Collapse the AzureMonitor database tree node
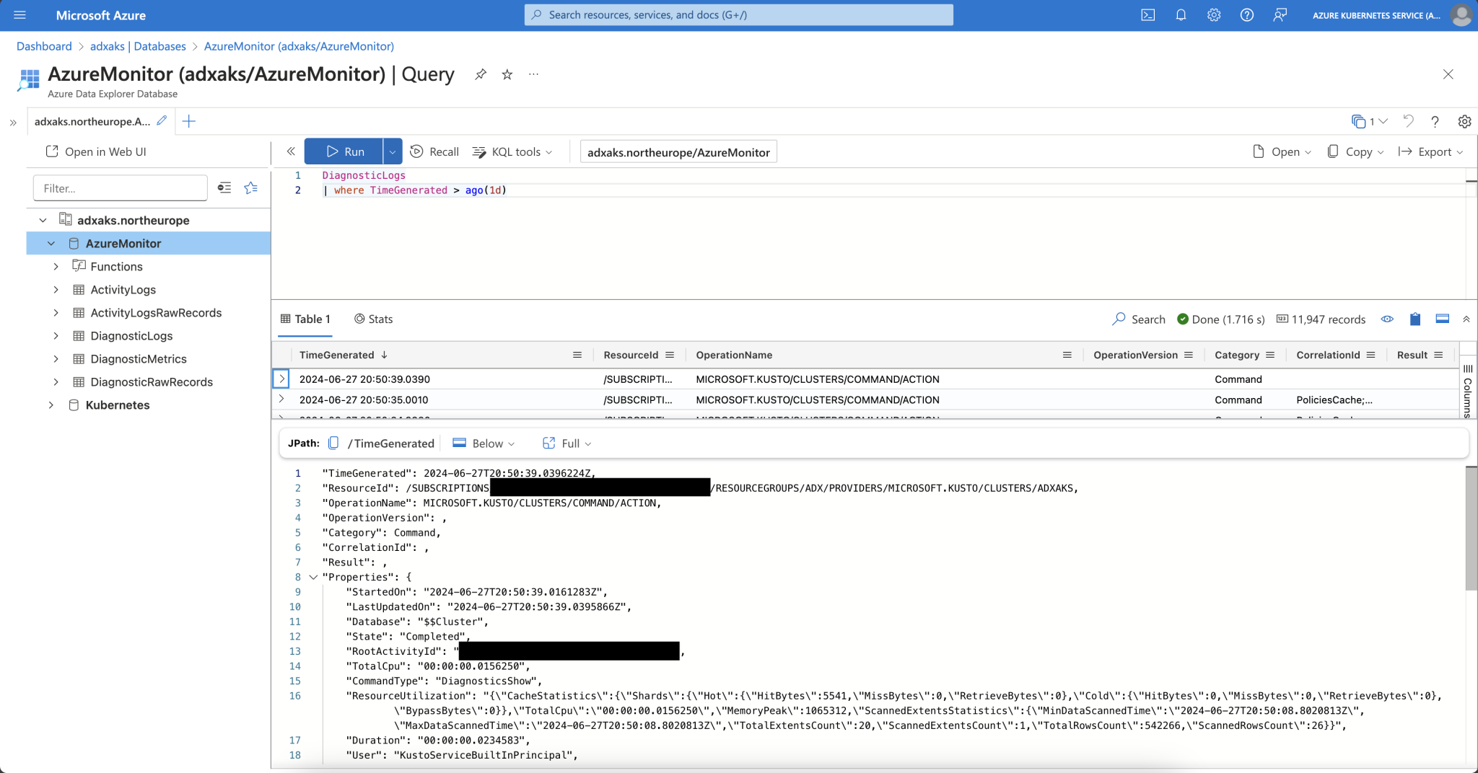1478x773 pixels. click(51, 243)
